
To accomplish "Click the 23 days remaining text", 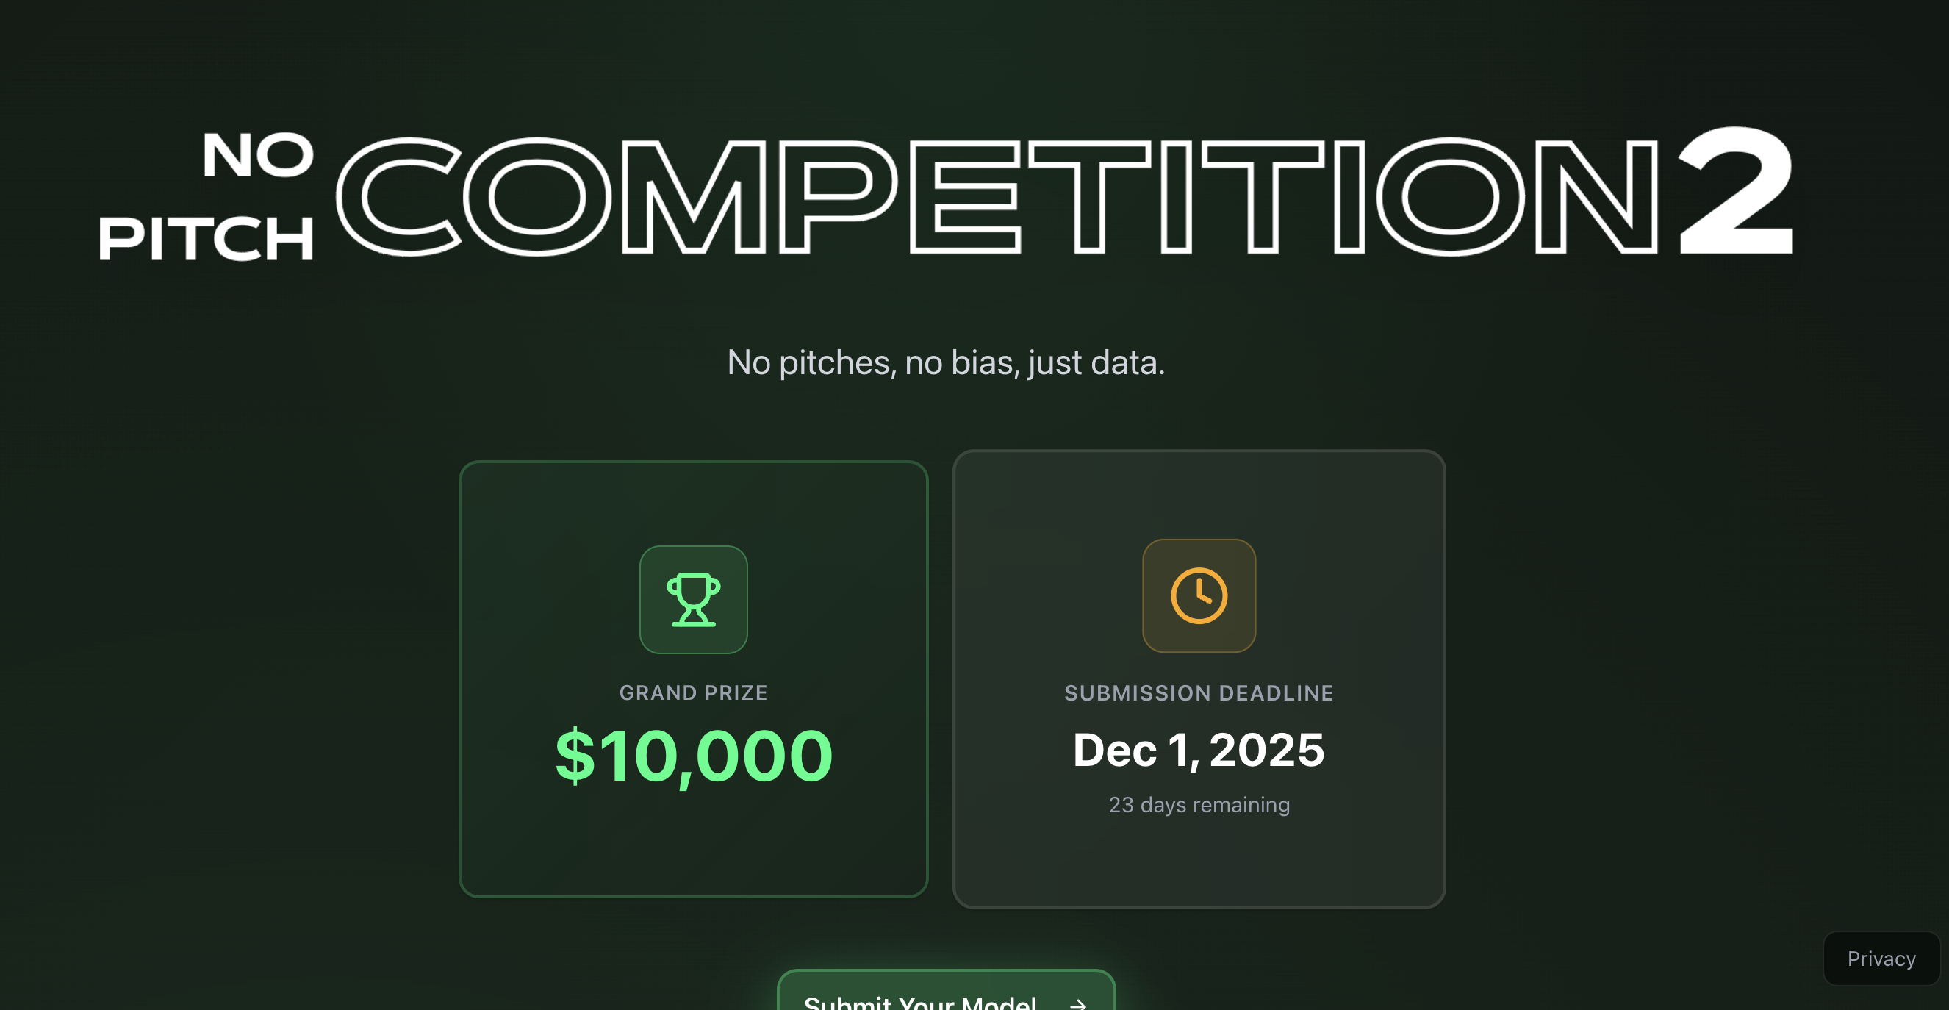I will tap(1199, 804).
